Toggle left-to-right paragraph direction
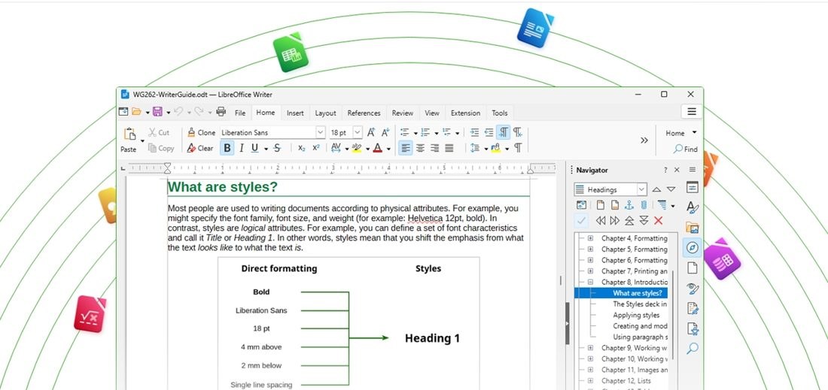The image size is (828, 390). click(x=504, y=132)
